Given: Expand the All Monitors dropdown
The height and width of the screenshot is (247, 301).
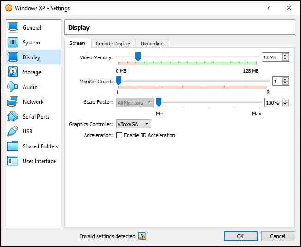Looking at the screenshot, I should point(135,102).
